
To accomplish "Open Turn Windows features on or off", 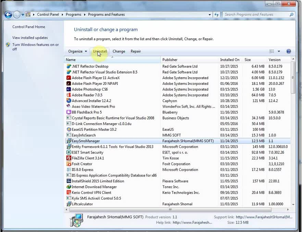I will 36,47.
